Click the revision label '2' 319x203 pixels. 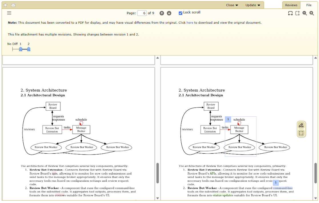(x=29, y=44)
